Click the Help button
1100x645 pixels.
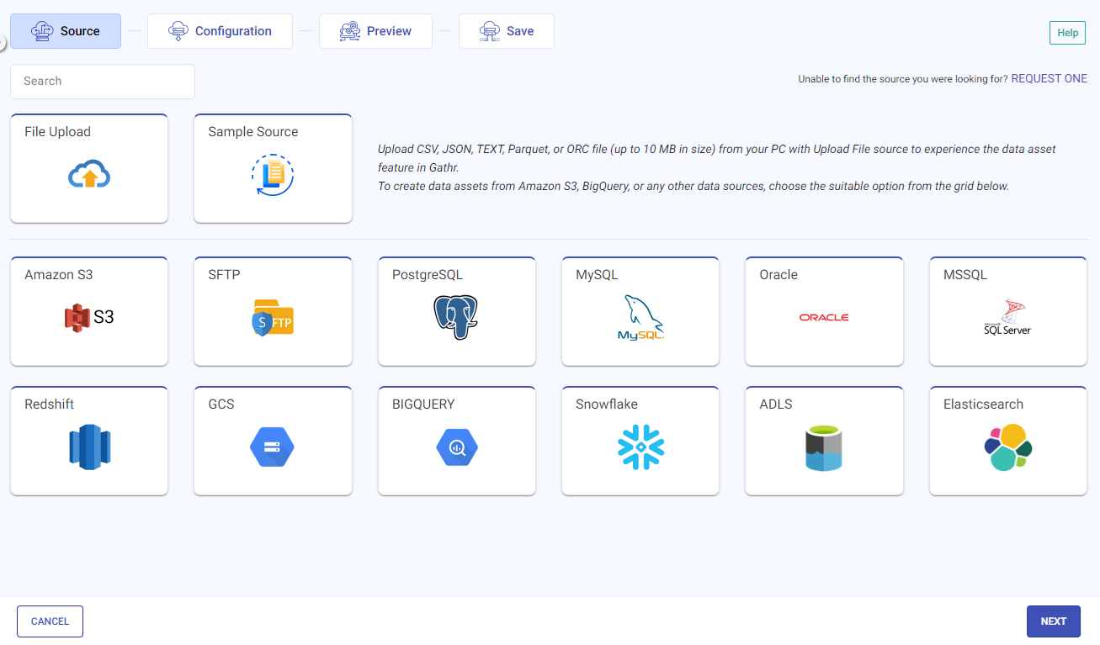(x=1066, y=32)
